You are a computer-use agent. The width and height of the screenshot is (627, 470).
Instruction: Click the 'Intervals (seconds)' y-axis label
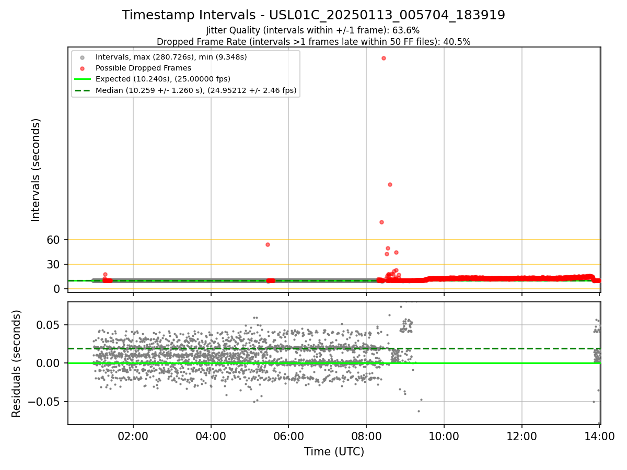pos(36,170)
